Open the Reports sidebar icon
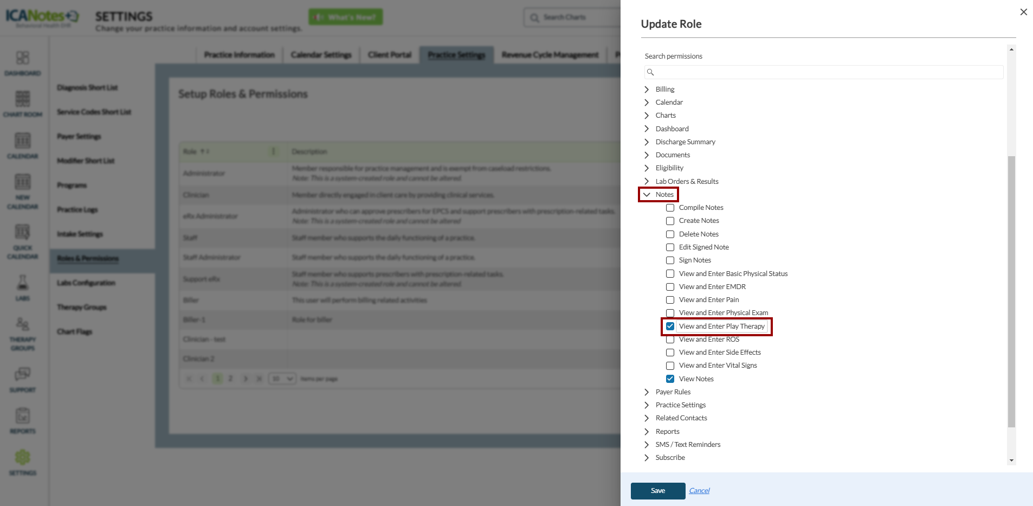 click(x=22, y=417)
